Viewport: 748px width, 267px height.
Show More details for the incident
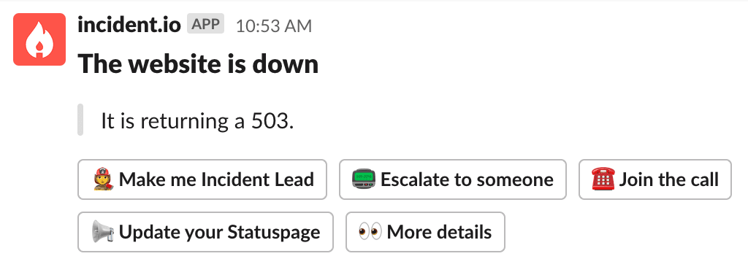point(425,232)
